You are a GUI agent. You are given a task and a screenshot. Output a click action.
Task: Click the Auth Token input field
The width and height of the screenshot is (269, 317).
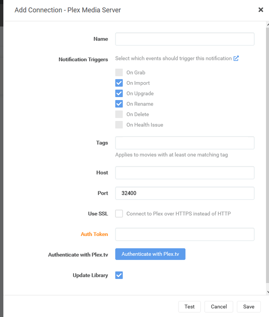pyautogui.click(x=185, y=234)
